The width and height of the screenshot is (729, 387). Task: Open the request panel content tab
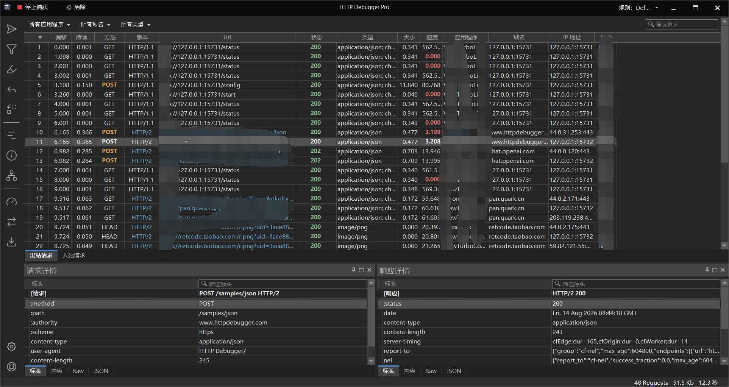(x=57, y=371)
